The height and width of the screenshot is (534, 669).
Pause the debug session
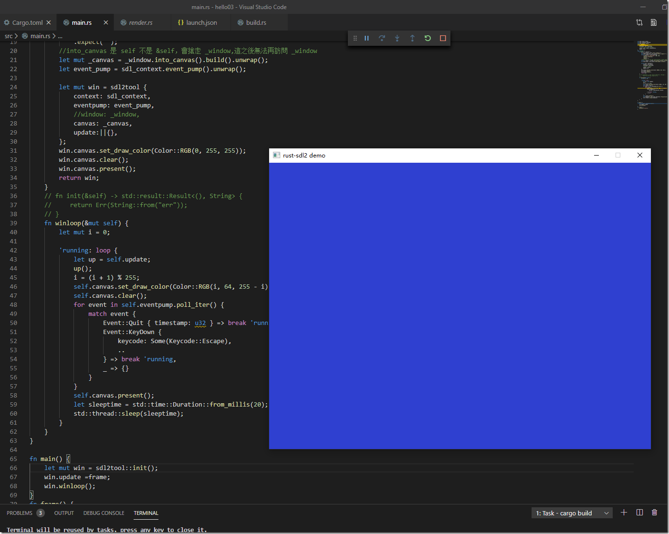point(366,38)
